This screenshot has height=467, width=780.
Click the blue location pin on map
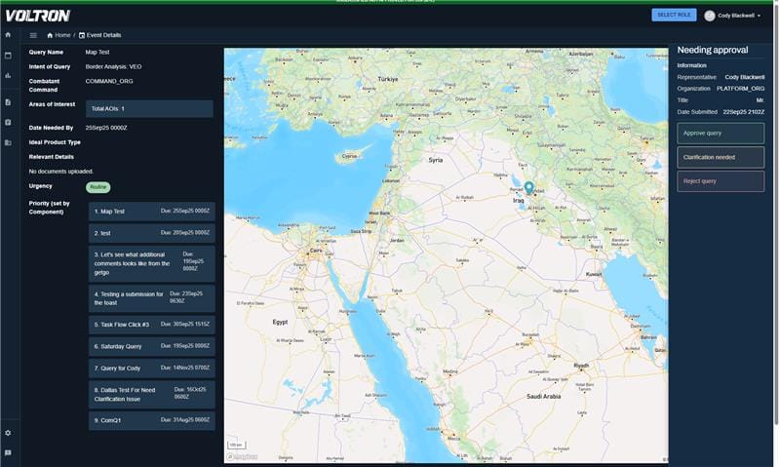(x=528, y=187)
